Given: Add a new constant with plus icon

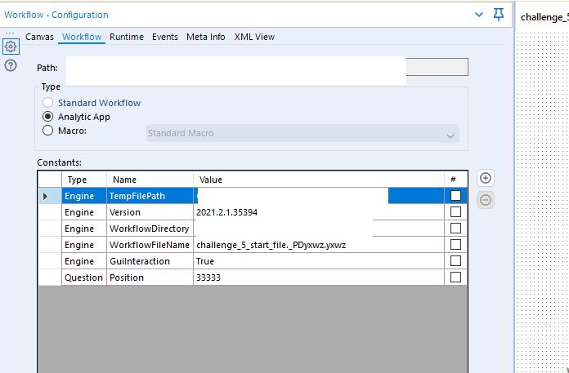Looking at the screenshot, I should (486, 178).
